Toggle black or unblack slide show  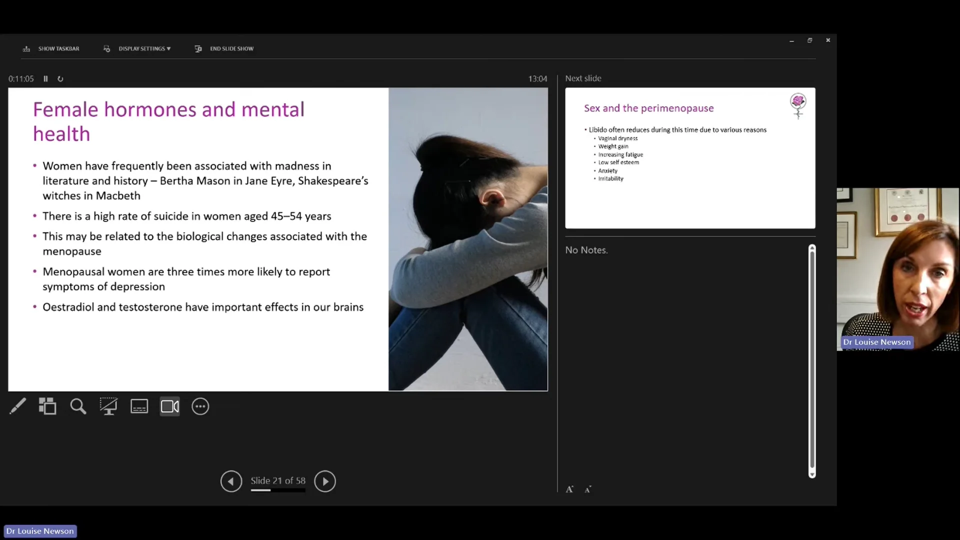[x=108, y=406]
